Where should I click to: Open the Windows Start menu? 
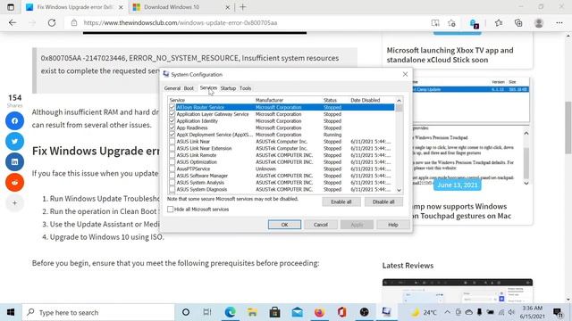(x=11, y=312)
